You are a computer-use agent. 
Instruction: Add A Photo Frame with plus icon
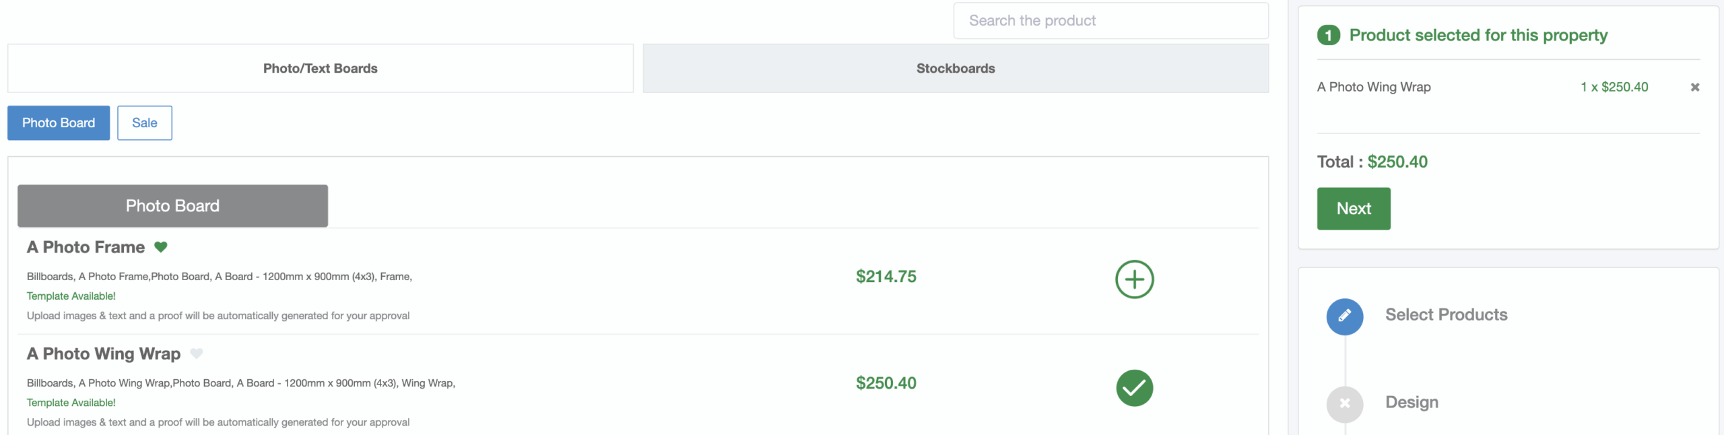point(1134,279)
